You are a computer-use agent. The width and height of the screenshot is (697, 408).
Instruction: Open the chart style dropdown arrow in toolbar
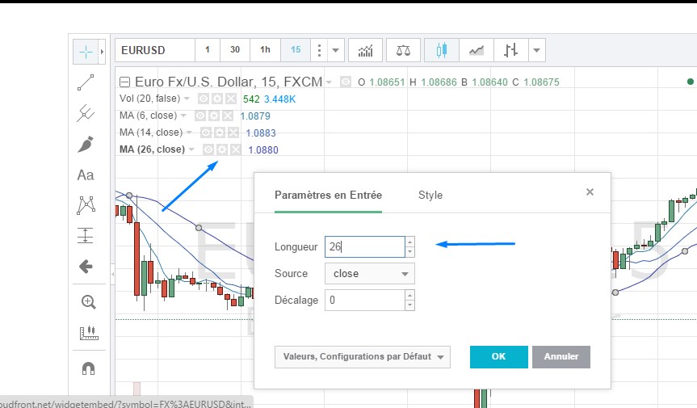[x=538, y=50]
